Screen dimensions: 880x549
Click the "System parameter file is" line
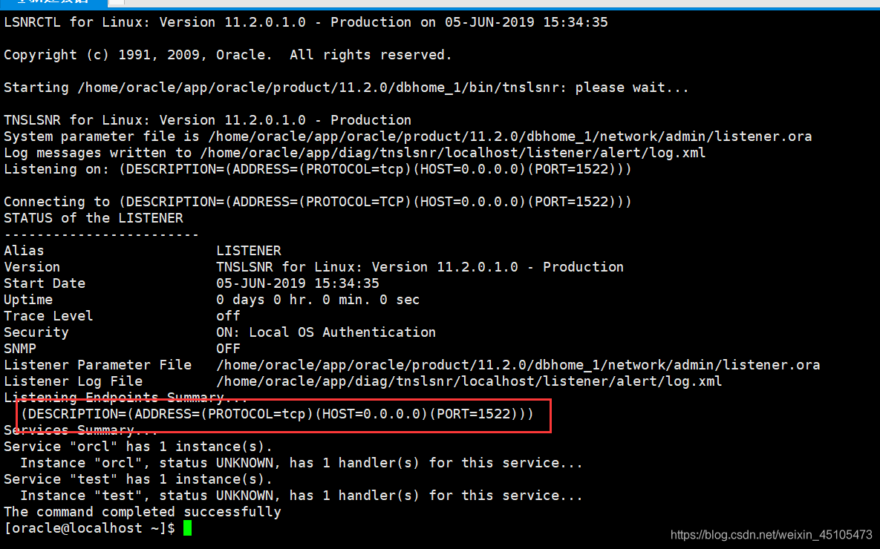click(x=408, y=137)
